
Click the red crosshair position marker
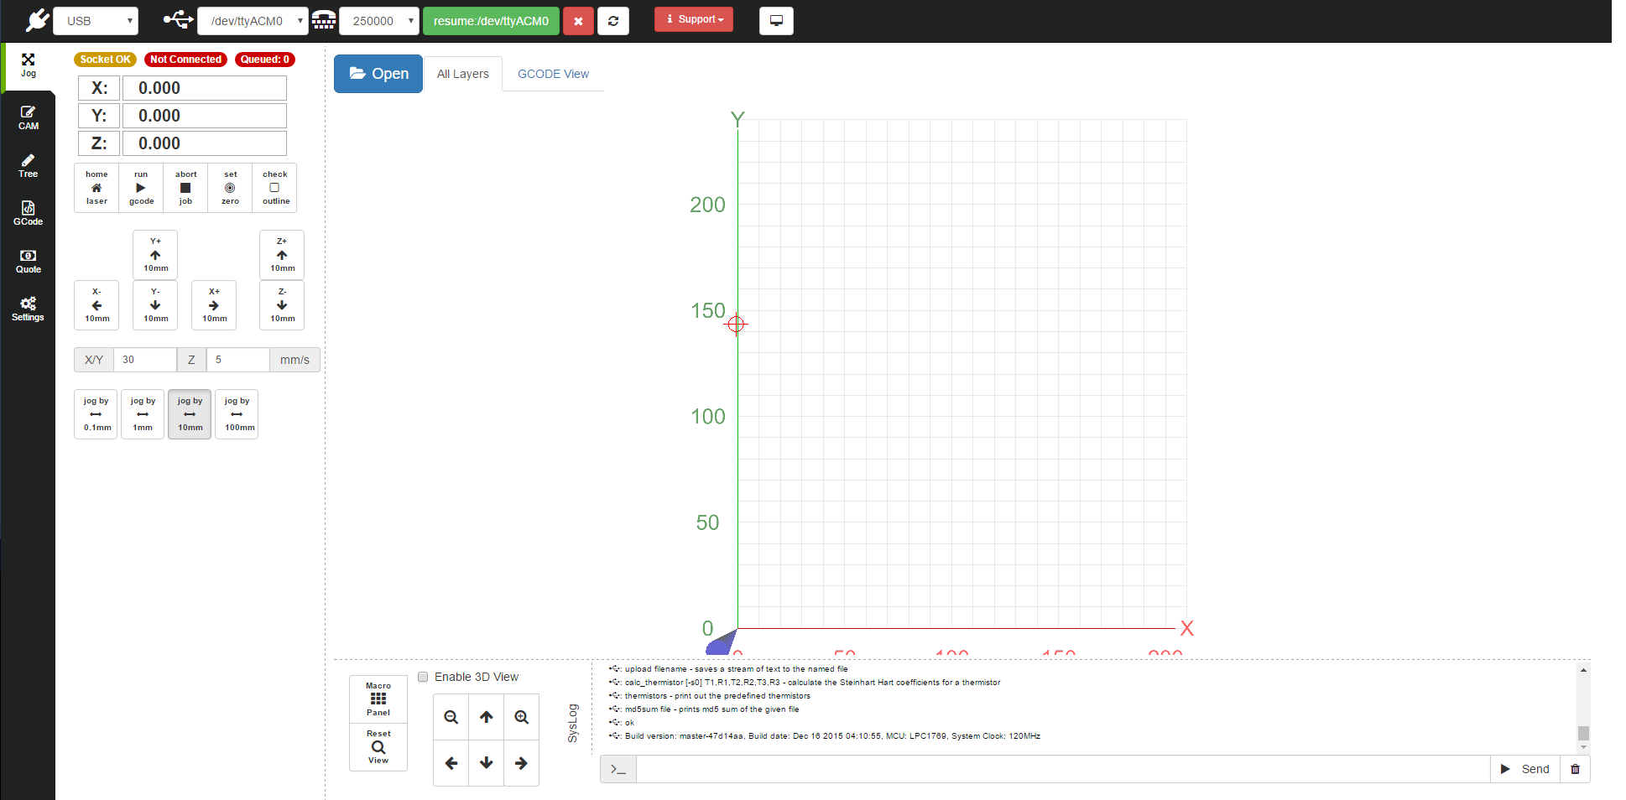coord(736,324)
